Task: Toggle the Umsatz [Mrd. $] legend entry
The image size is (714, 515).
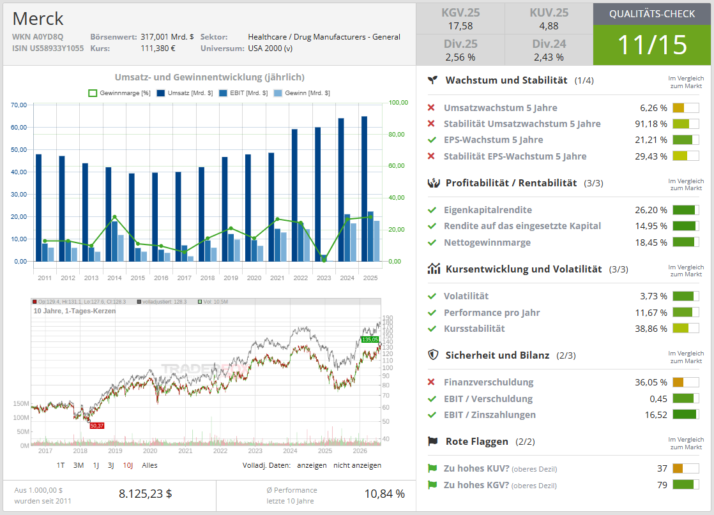Action: pos(185,93)
